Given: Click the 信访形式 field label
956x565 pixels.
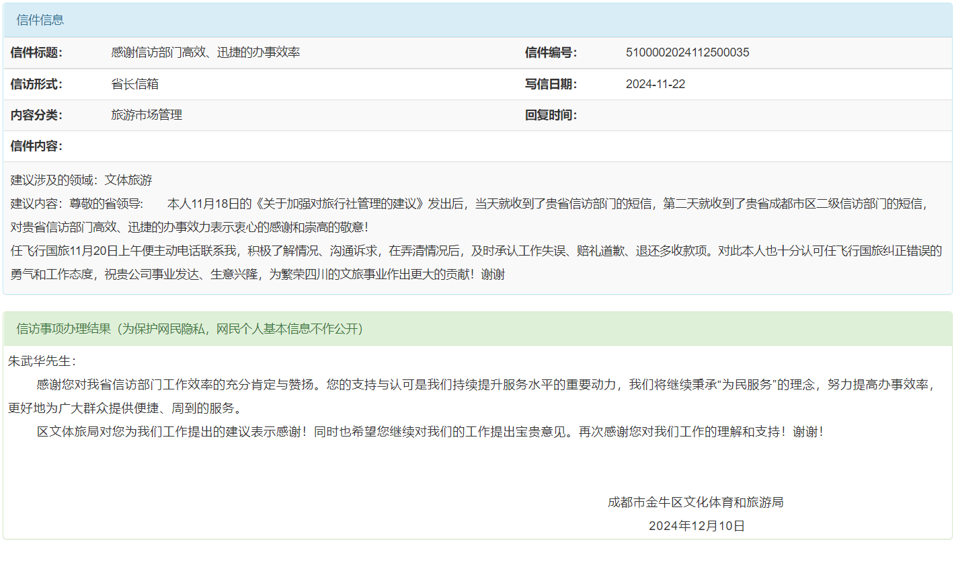Looking at the screenshot, I should pyautogui.click(x=36, y=84).
